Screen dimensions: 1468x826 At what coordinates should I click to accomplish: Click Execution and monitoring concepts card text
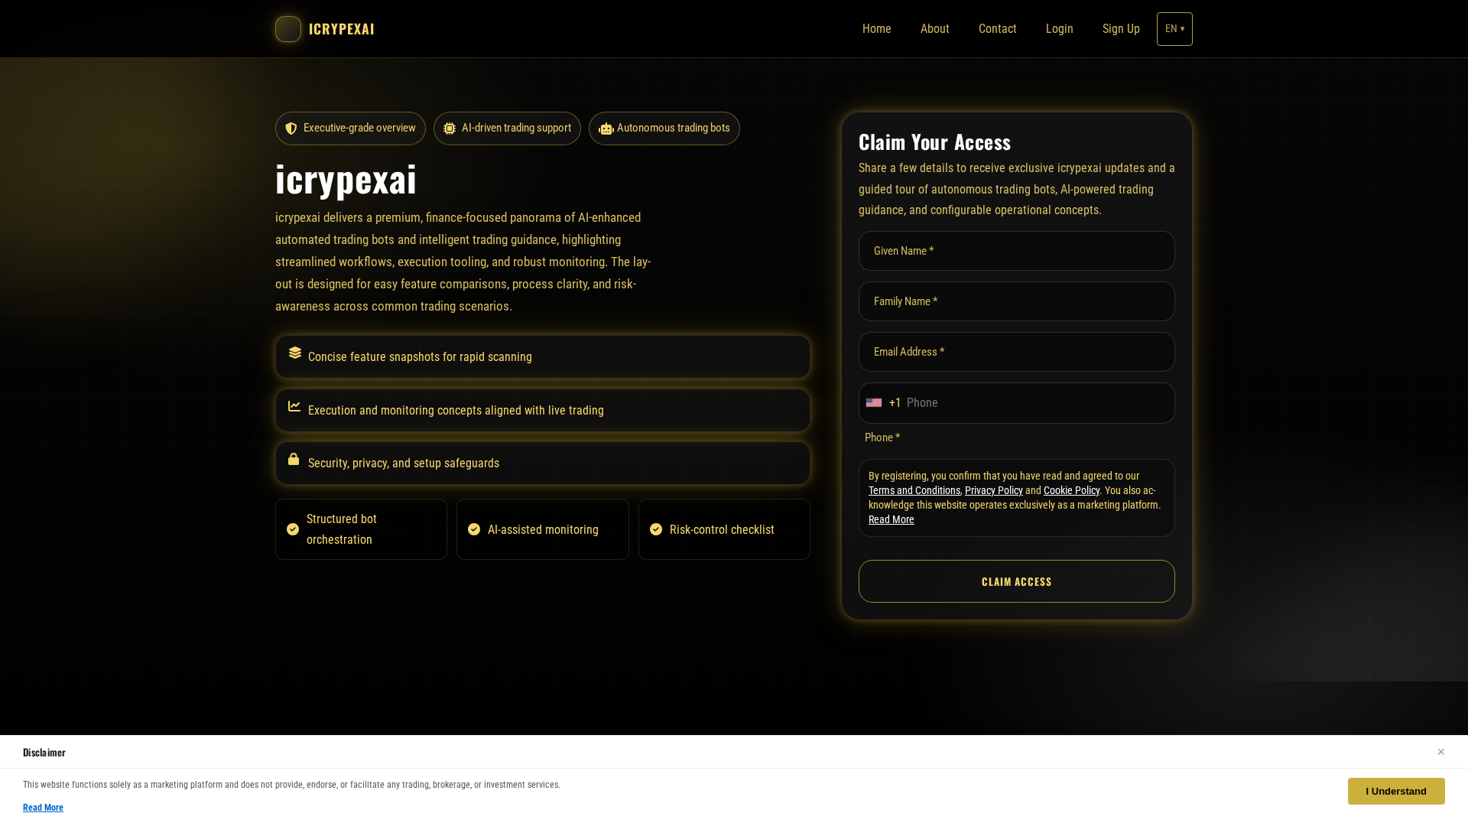coord(456,411)
